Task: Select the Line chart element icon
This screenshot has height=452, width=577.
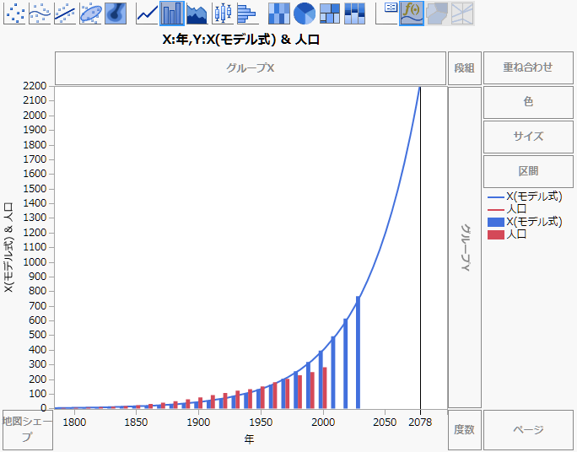Action: (x=147, y=13)
